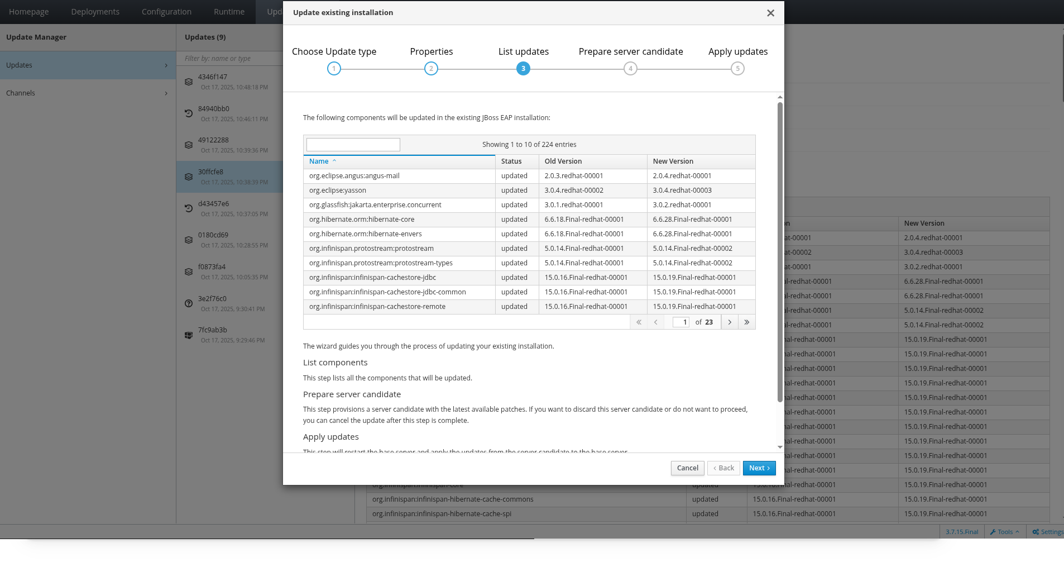The height and width of the screenshot is (581, 1064).
Task: Expand the Channels sidebar item chevron
Action: [x=166, y=93]
